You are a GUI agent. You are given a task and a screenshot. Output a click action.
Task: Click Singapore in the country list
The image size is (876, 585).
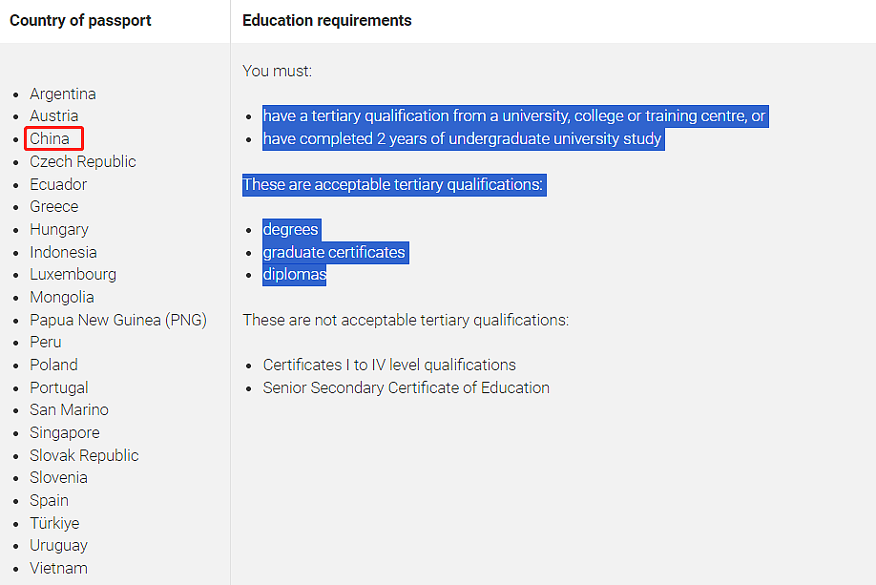pos(65,432)
